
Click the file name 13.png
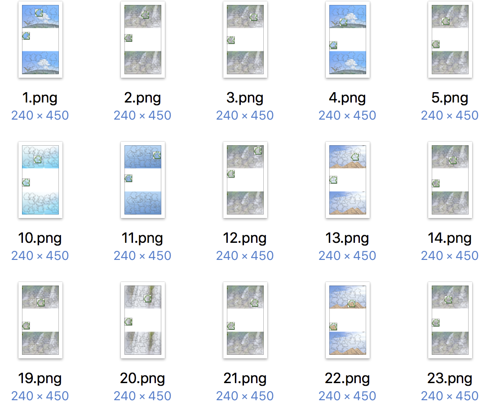point(347,238)
